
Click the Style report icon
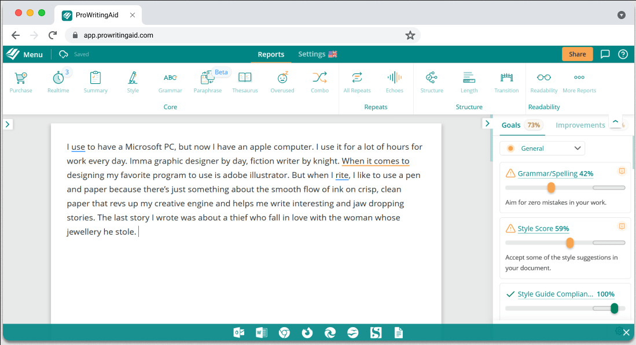[133, 82]
